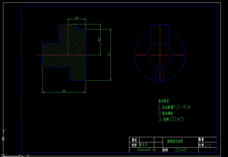Click the UCS origin icon at corner
This screenshot has height=157, width=228.
[3, 156]
